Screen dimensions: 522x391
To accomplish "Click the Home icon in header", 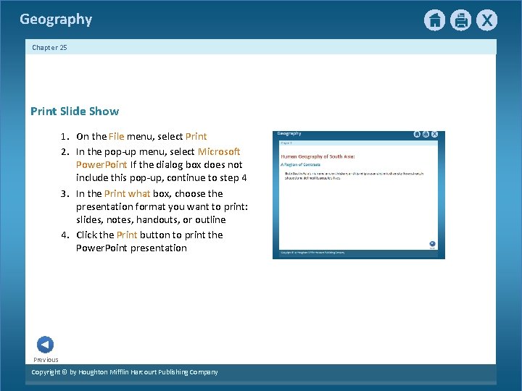I will click(x=434, y=20).
